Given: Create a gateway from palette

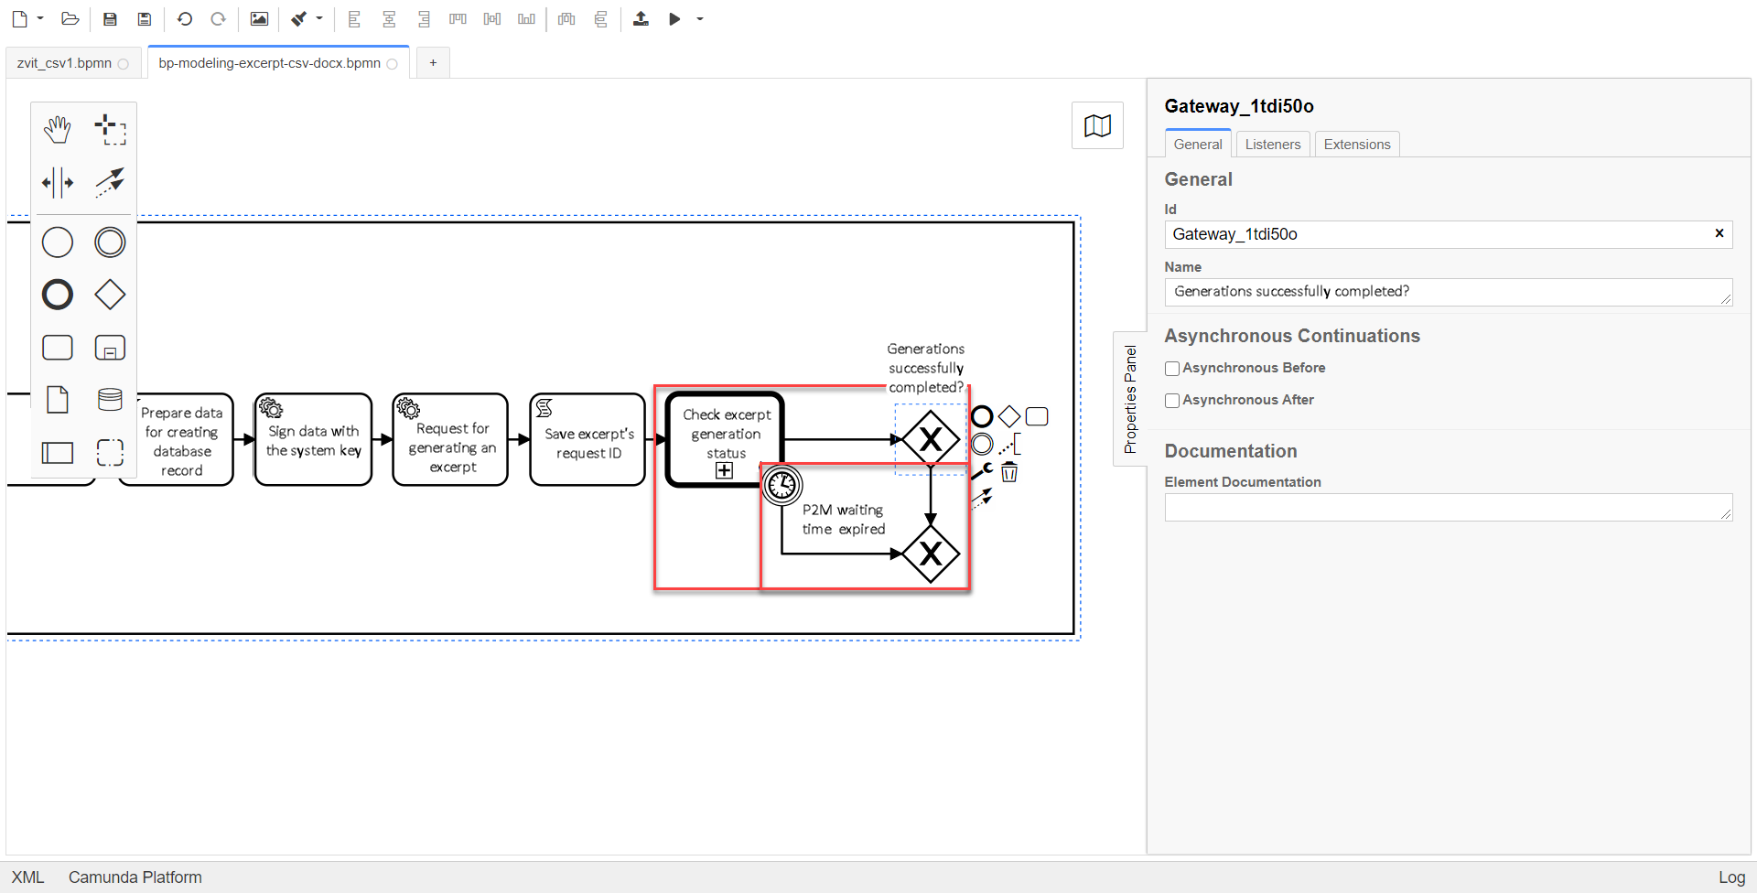Looking at the screenshot, I should [110, 295].
